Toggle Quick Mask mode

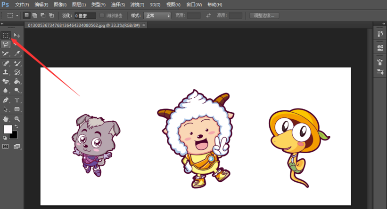coord(6,147)
